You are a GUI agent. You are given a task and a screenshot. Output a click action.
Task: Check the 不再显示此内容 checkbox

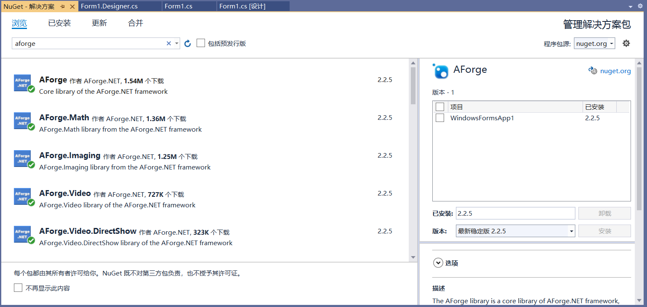17,287
